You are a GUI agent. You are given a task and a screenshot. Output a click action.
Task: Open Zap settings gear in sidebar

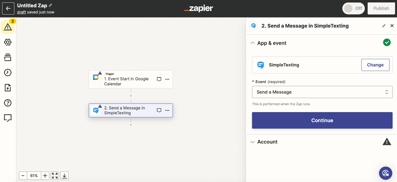click(x=8, y=42)
